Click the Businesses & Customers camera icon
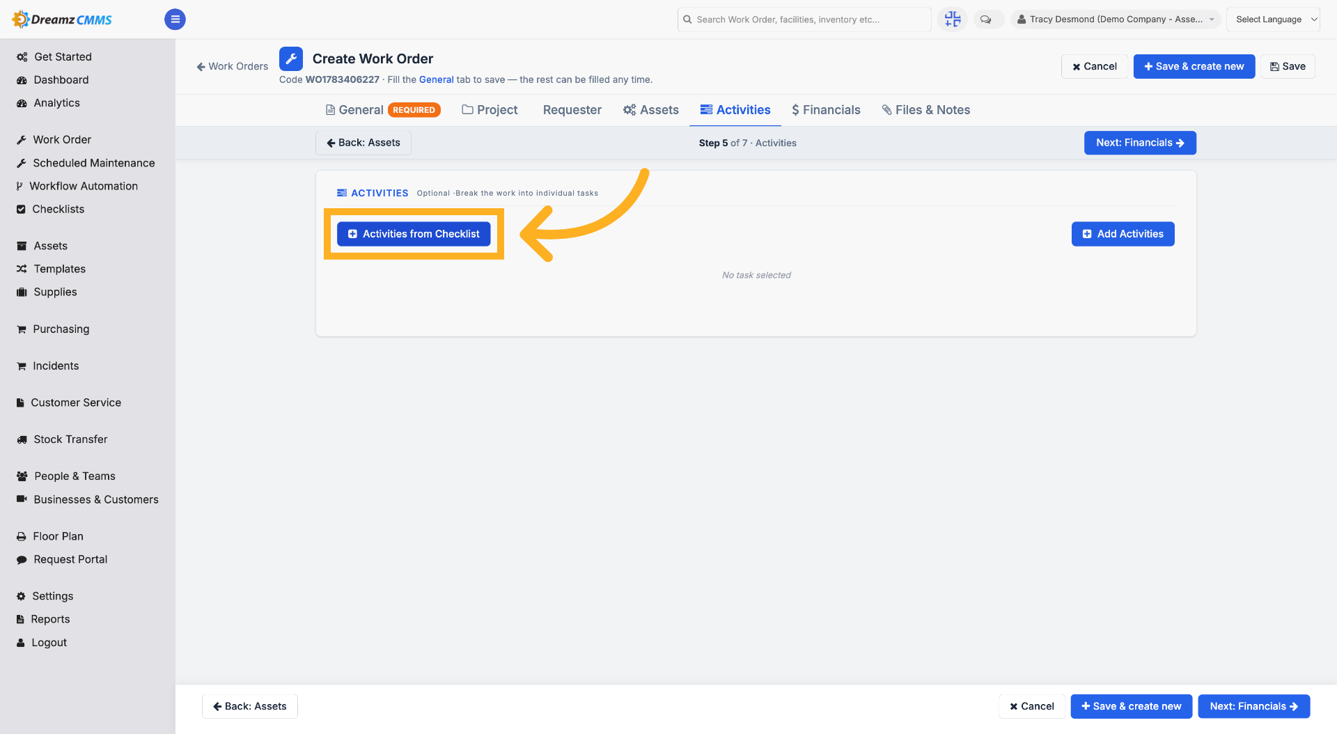The image size is (1337, 734). click(22, 499)
